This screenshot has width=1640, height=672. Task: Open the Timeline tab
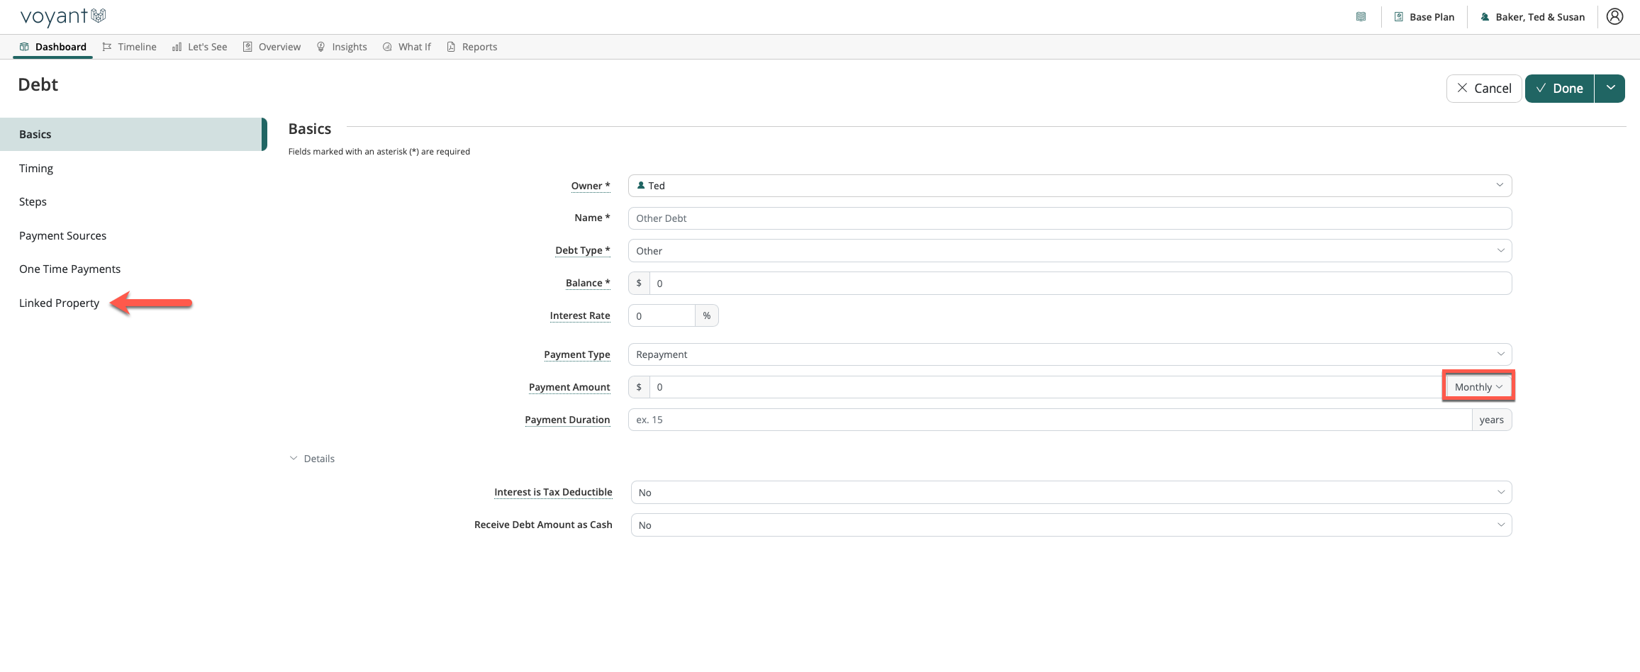(129, 47)
